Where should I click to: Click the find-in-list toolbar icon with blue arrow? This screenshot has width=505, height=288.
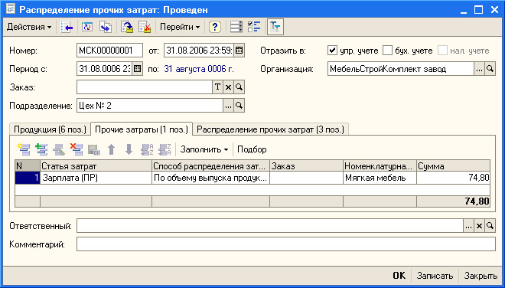tap(67, 27)
